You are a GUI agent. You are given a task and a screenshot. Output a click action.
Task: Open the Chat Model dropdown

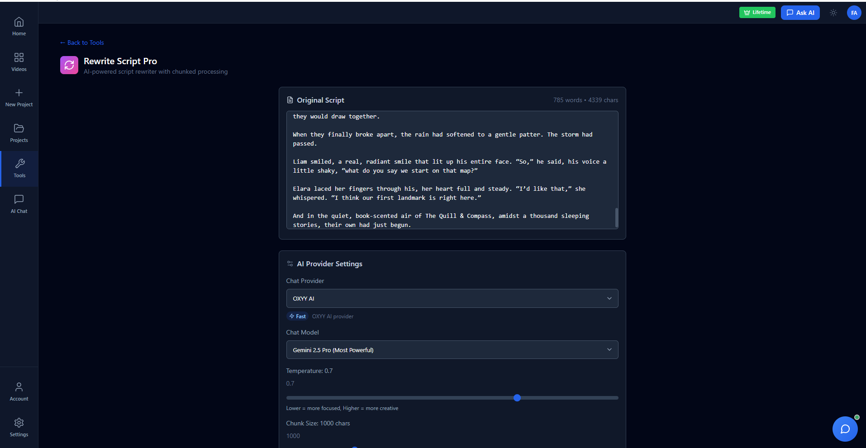pos(452,350)
